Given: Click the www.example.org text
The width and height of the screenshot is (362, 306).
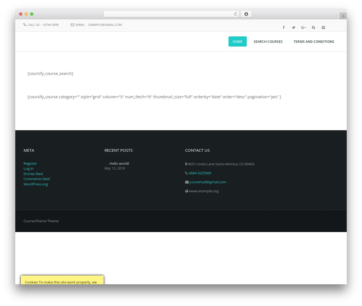Looking at the screenshot, I should pyautogui.click(x=204, y=191).
